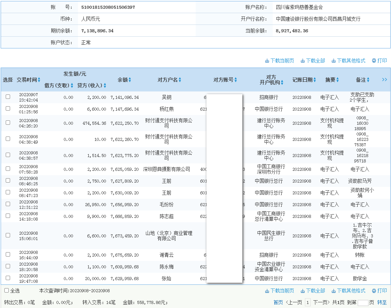The height and width of the screenshot is (308, 391).
Task: Check the 谢青云 transaction row
Action: (x=8, y=255)
